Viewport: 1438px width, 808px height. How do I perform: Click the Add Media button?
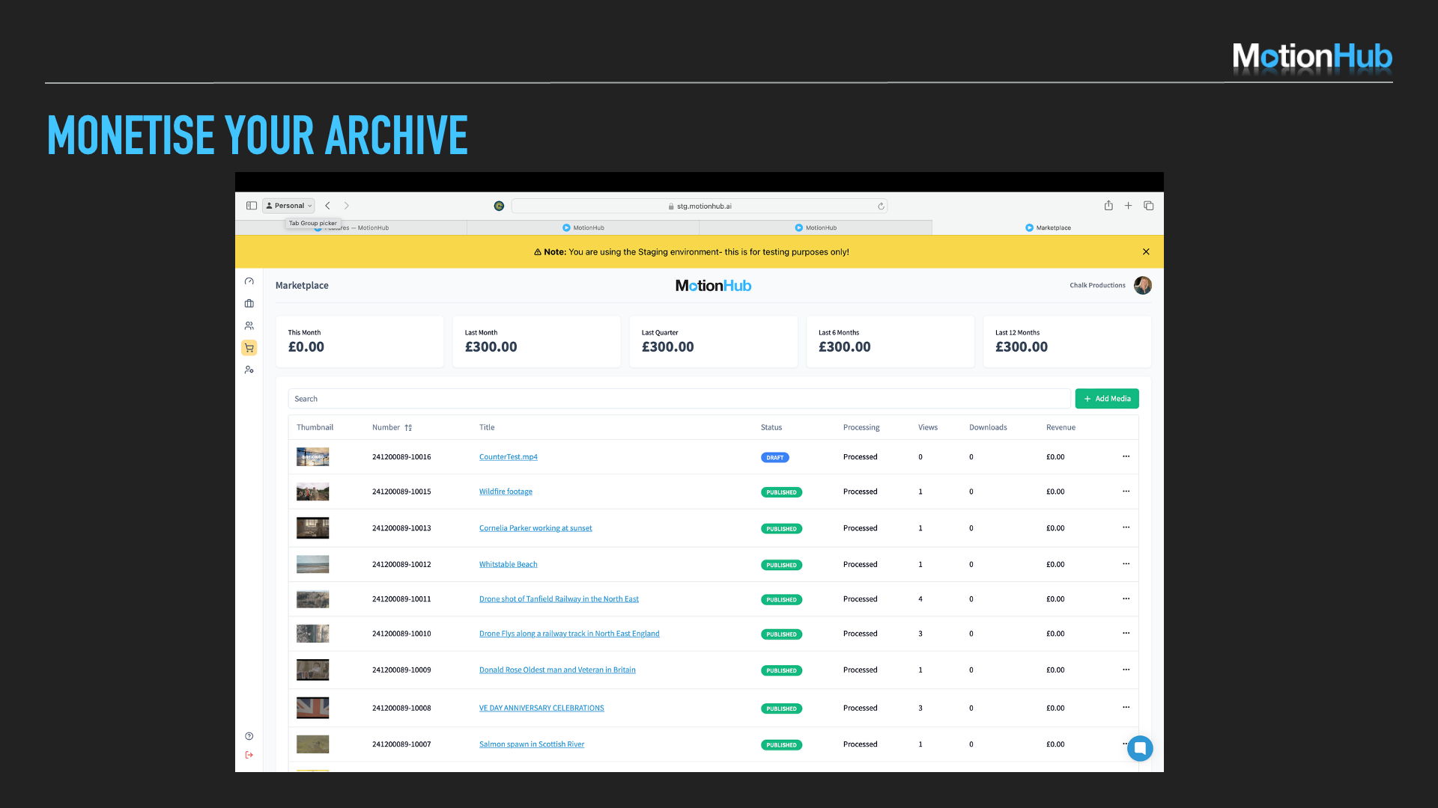click(x=1107, y=399)
